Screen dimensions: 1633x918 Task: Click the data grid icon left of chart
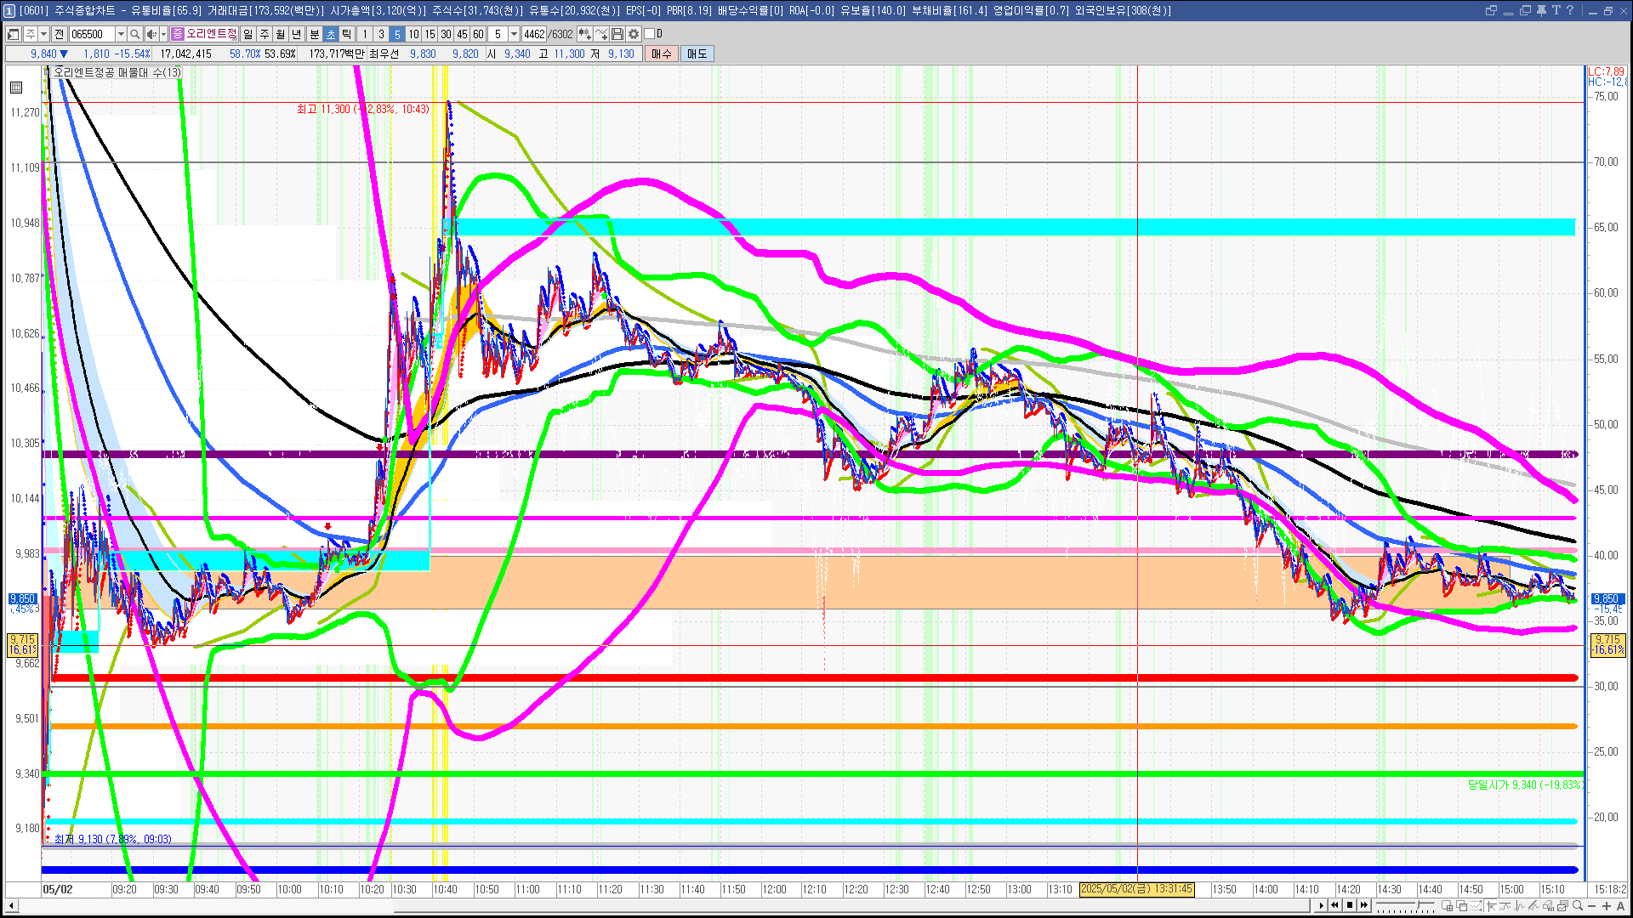16,88
